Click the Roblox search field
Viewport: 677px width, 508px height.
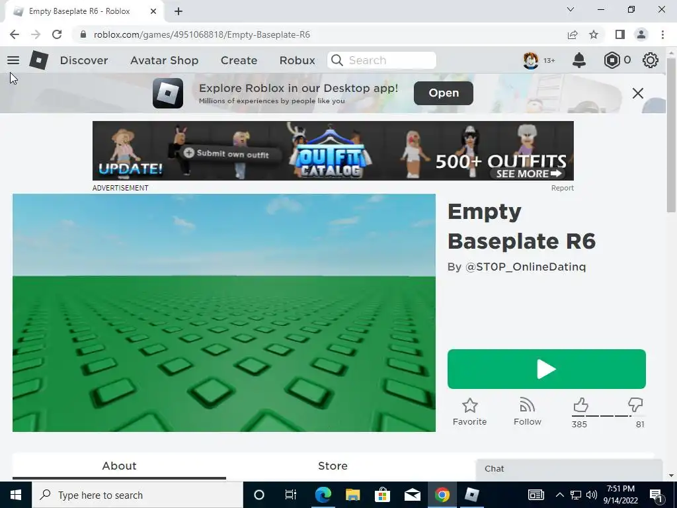(x=381, y=60)
